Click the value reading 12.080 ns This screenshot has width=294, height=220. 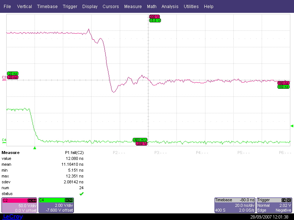coord(75,158)
